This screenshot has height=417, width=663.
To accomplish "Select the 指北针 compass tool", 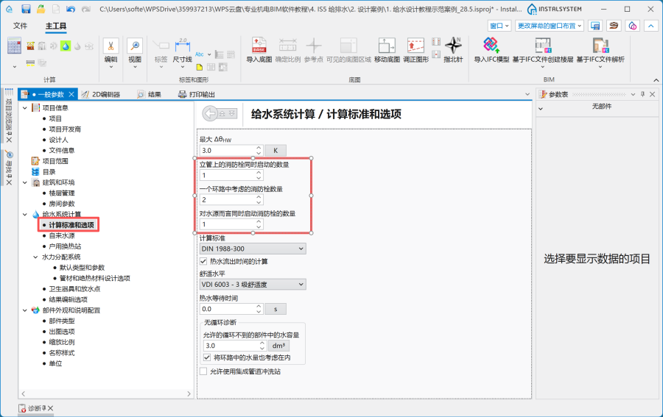I will [x=453, y=46].
